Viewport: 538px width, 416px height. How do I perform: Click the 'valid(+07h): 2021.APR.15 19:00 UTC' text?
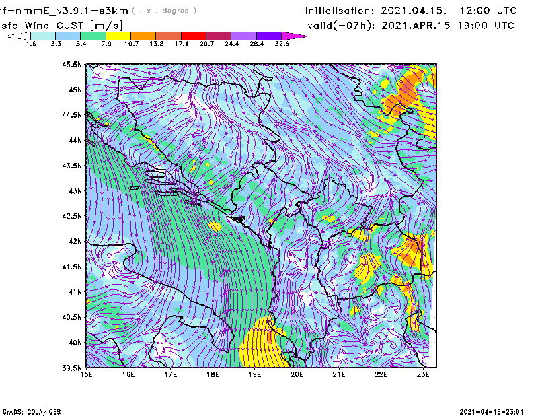point(411,26)
